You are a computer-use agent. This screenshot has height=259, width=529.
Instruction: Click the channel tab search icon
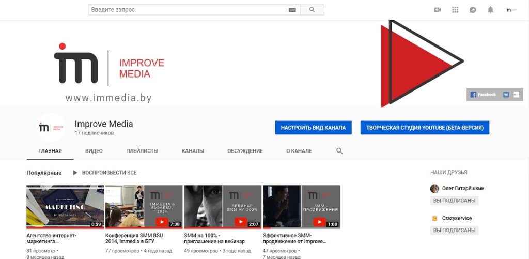339,151
